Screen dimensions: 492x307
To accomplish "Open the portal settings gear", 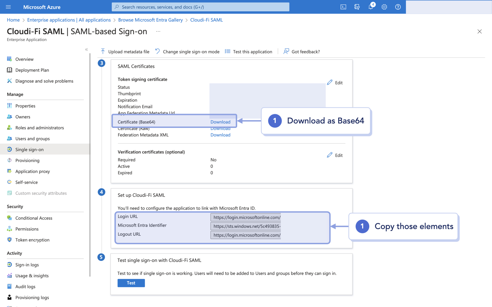I will point(384,7).
